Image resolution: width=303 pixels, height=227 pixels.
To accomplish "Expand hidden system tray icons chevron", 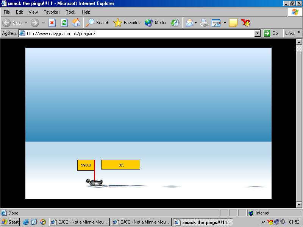I will point(263,222).
